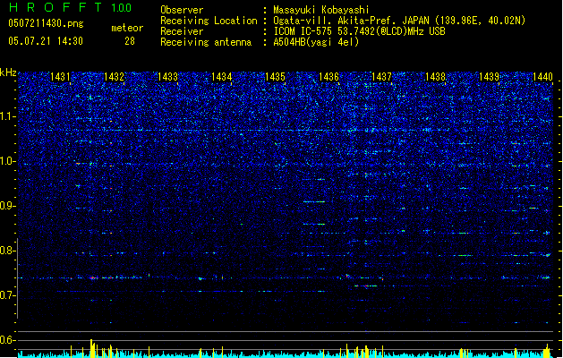Click the date stamp 05.07.21 14:30
563x358 pixels.
click(46, 41)
